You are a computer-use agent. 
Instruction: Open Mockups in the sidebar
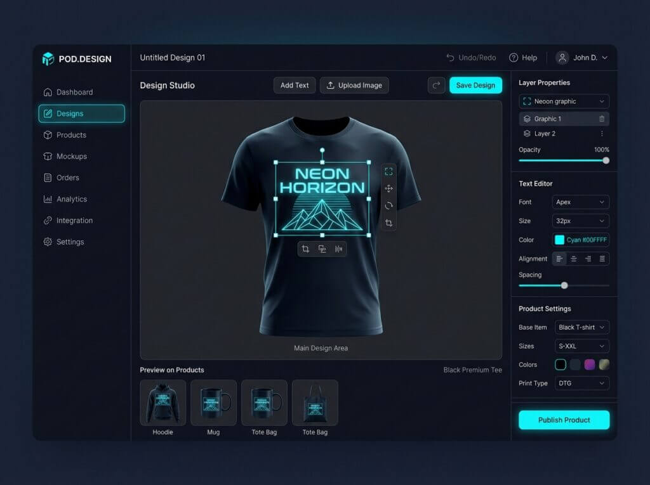pos(82,156)
